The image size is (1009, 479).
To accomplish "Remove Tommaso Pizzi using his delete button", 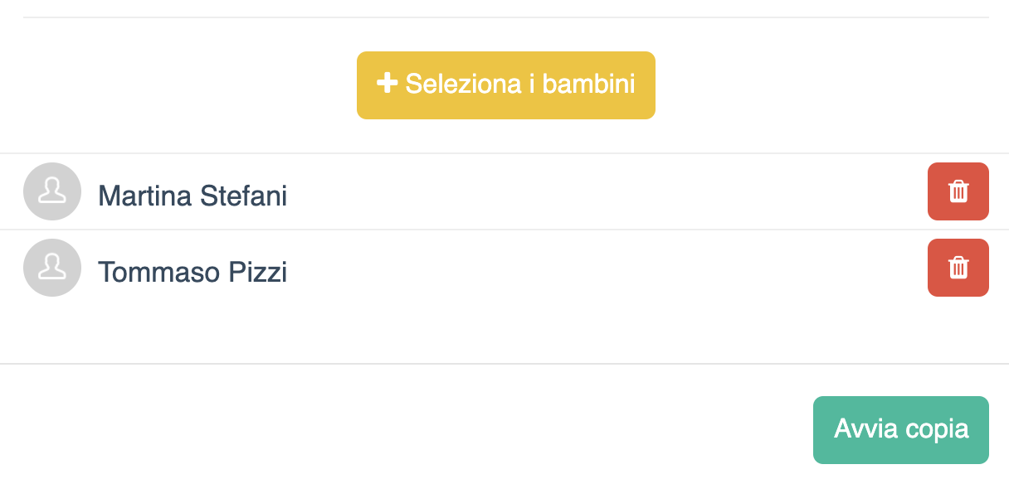I will pos(958,268).
